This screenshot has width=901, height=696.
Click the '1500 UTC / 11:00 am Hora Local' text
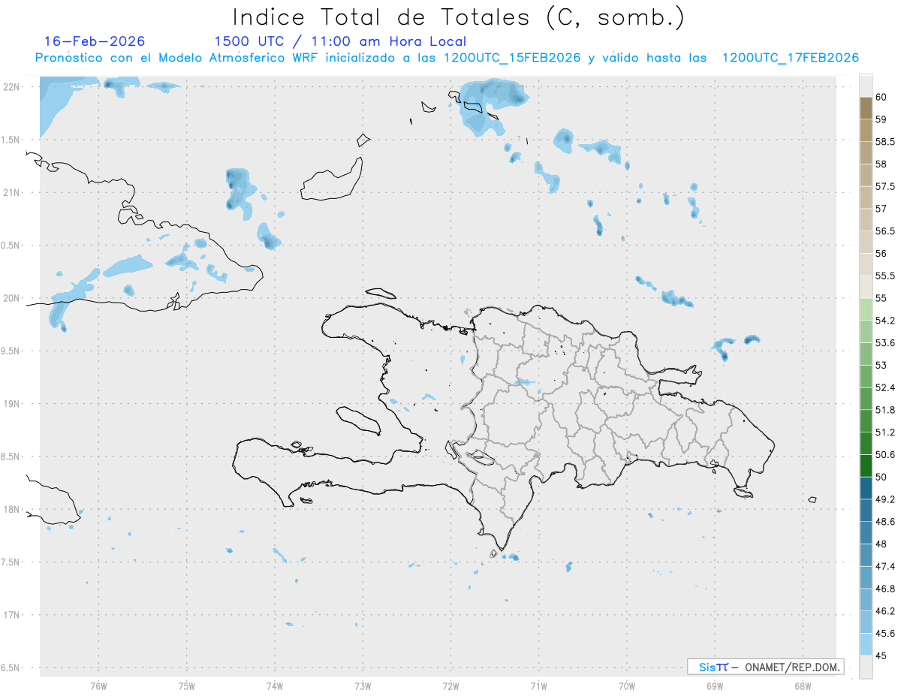coord(340,41)
